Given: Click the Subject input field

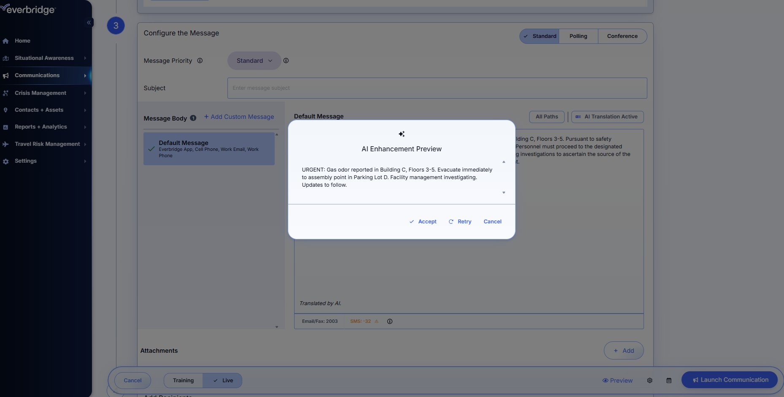Looking at the screenshot, I should coord(437,88).
